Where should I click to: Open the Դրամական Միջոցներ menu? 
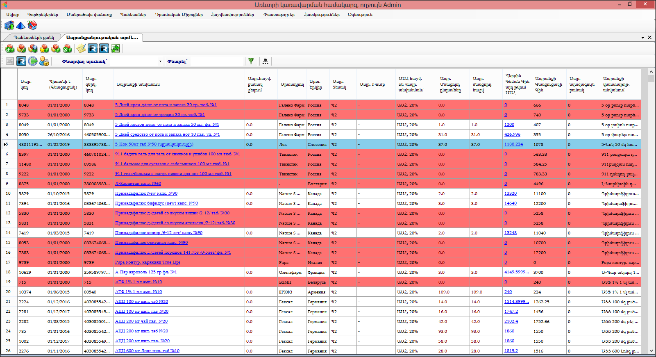179,15
